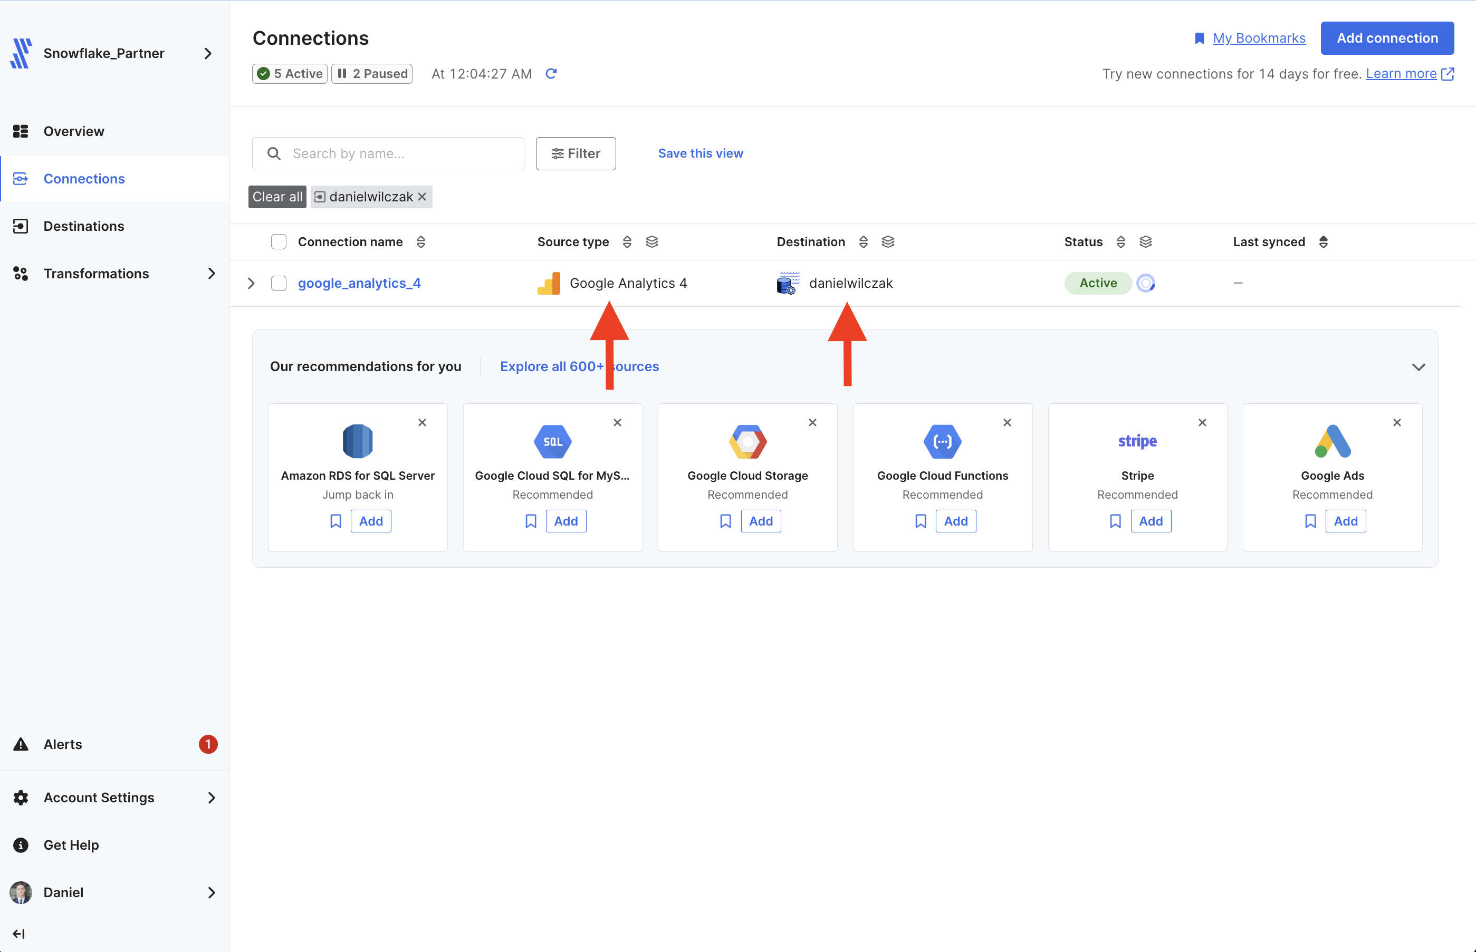This screenshot has width=1476, height=952.
Task: Sort by Last synced column
Action: pos(1323,242)
